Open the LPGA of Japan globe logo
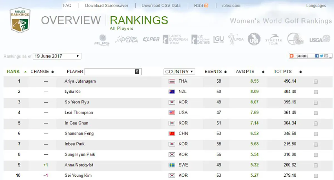The height and width of the screenshot is (180, 334). point(254,39)
